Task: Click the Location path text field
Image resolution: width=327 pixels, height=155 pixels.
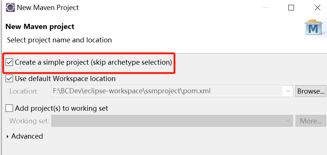Action: (x=167, y=91)
